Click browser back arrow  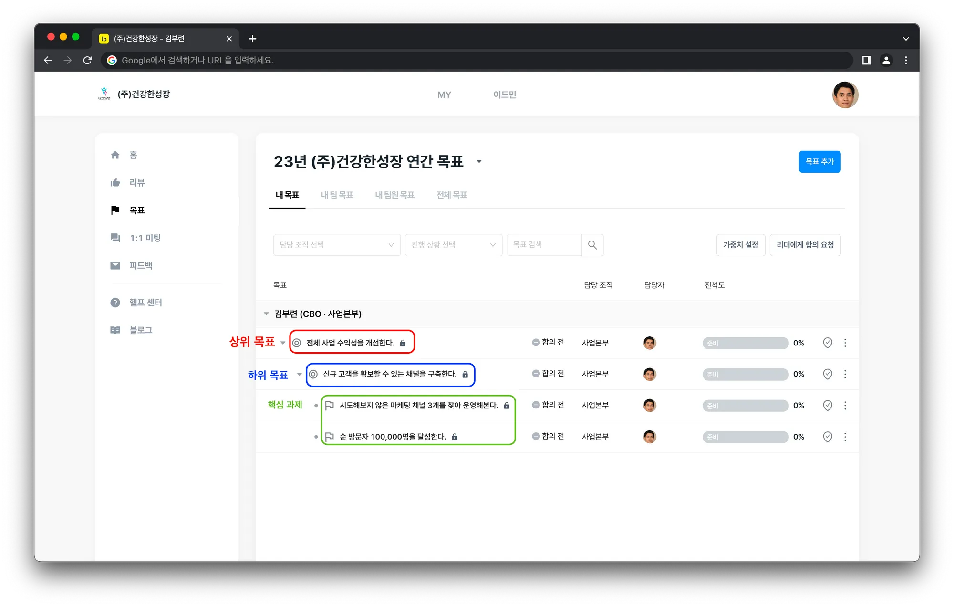tap(48, 60)
